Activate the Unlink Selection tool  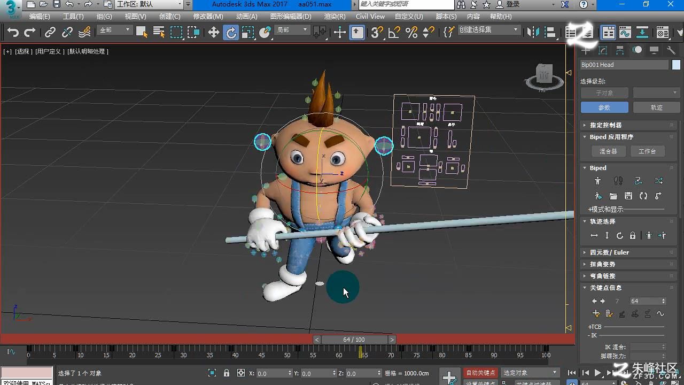pos(67,33)
